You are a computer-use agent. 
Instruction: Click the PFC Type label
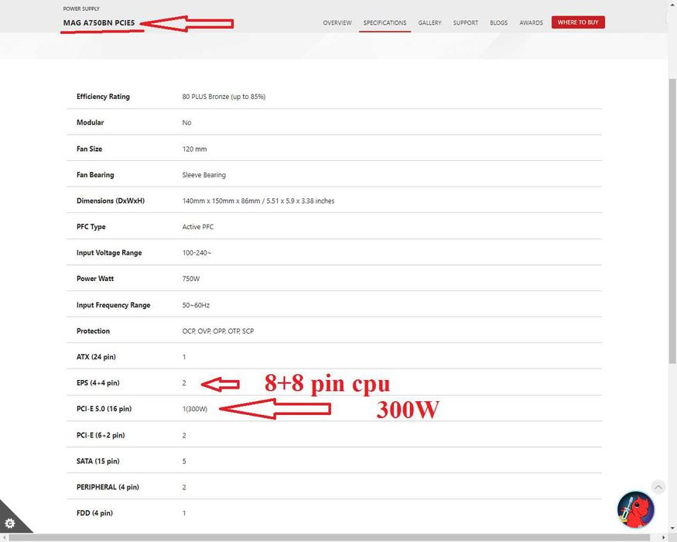coord(91,227)
